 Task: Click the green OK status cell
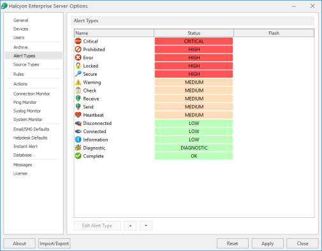coord(194,156)
